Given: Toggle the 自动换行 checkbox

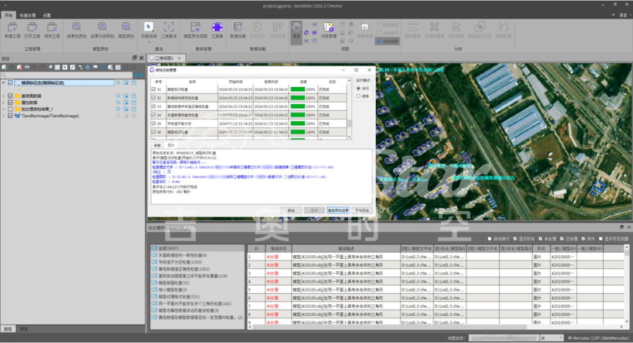Looking at the screenshot, I should click(490, 239).
